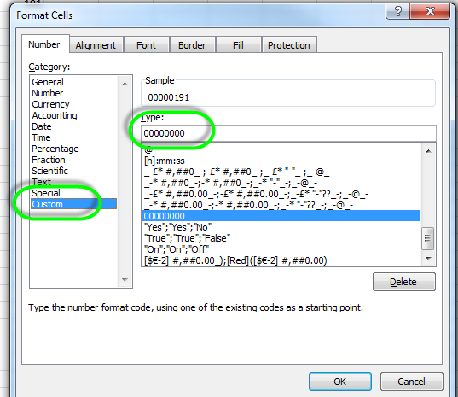Open the Border tab
Viewport: 458px width, 397px height.
pyautogui.click(x=192, y=45)
